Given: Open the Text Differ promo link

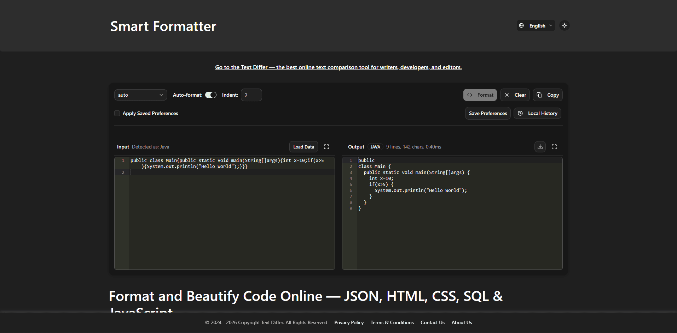Looking at the screenshot, I should click(338, 67).
